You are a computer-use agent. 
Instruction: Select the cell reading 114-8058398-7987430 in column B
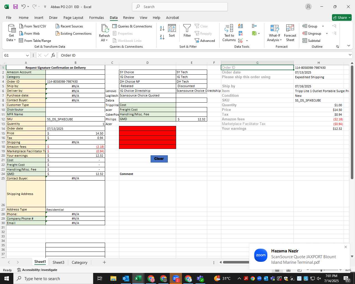(x=75, y=82)
